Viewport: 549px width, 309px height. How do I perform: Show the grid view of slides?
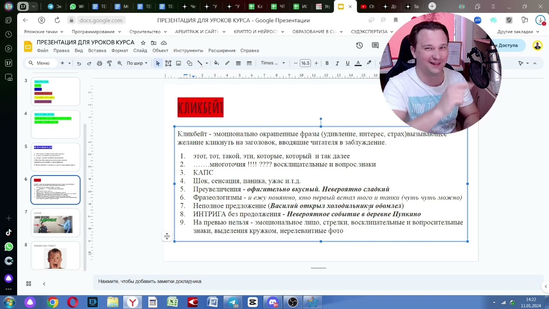point(29,284)
